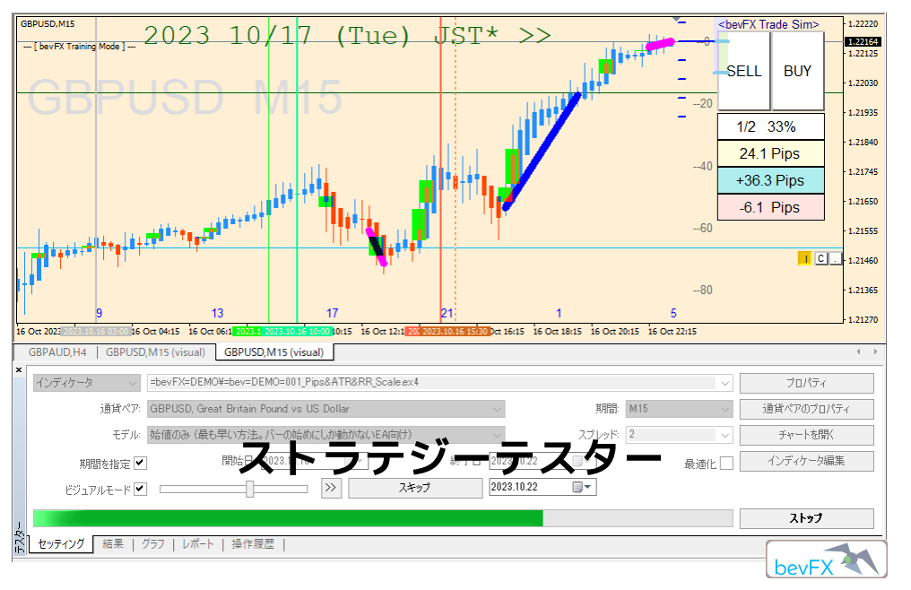The image size is (911, 590).
Task: Click the bevFX bird logo
Action: point(826,560)
